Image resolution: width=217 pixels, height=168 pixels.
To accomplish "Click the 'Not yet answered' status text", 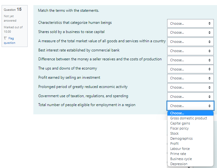I will 10,18.
